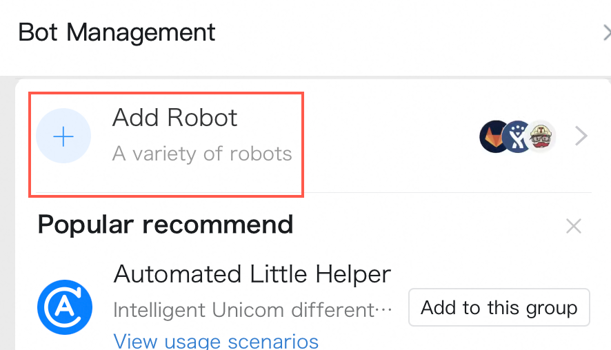
Task: Click the GitLab fox robot icon
Action: click(x=494, y=136)
